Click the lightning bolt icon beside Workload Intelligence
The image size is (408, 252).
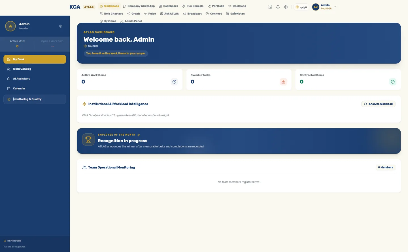[84, 104]
